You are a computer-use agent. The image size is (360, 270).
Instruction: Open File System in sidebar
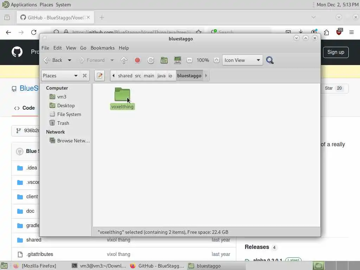point(69,114)
